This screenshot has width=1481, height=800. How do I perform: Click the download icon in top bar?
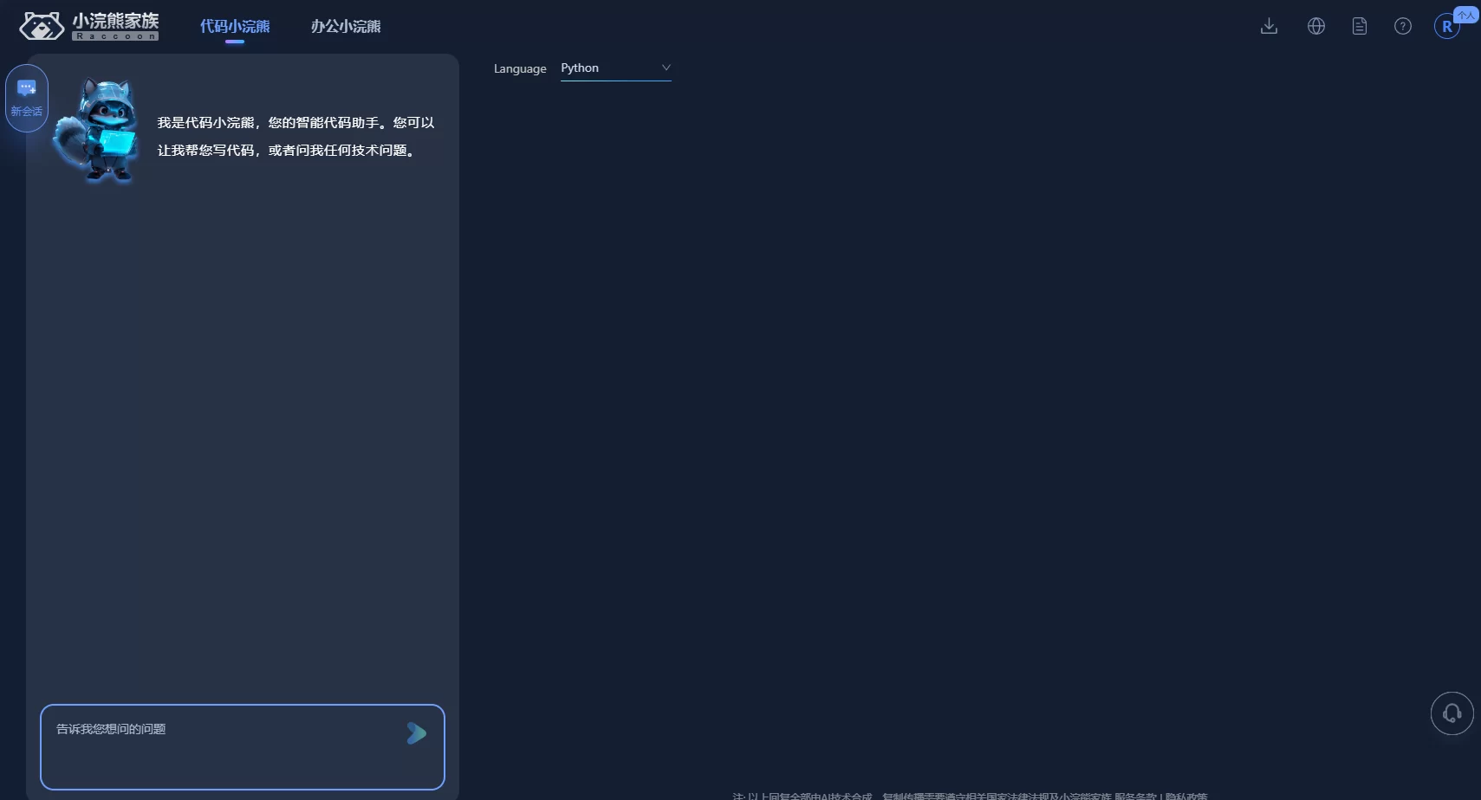(1269, 26)
